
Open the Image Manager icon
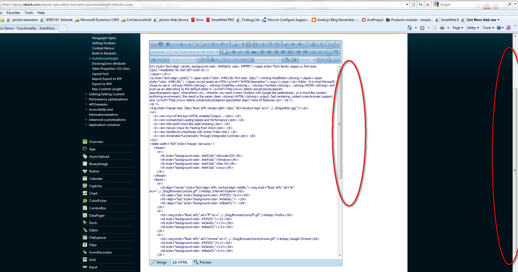[x=234, y=44]
